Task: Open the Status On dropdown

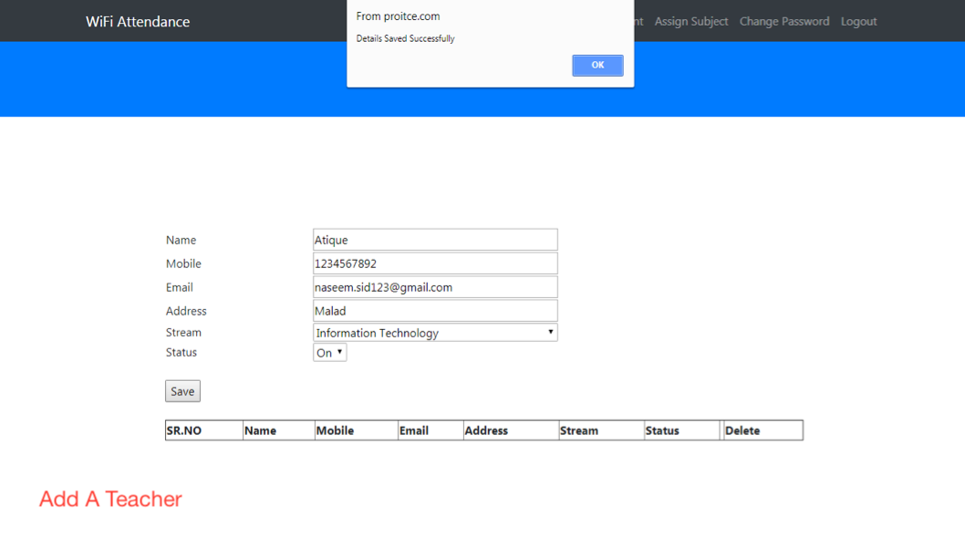Action: click(329, 353)
